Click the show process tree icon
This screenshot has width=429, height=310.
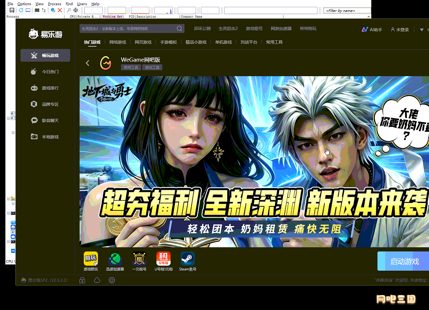(x=44, y=10)
